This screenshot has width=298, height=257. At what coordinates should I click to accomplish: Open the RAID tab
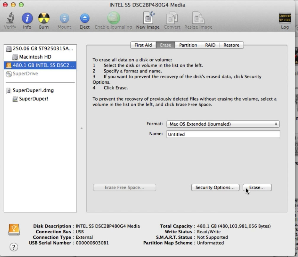coord(210,45)
